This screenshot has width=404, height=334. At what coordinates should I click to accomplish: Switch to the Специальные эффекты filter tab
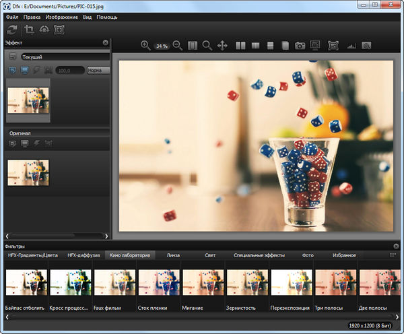pos(259,255)
